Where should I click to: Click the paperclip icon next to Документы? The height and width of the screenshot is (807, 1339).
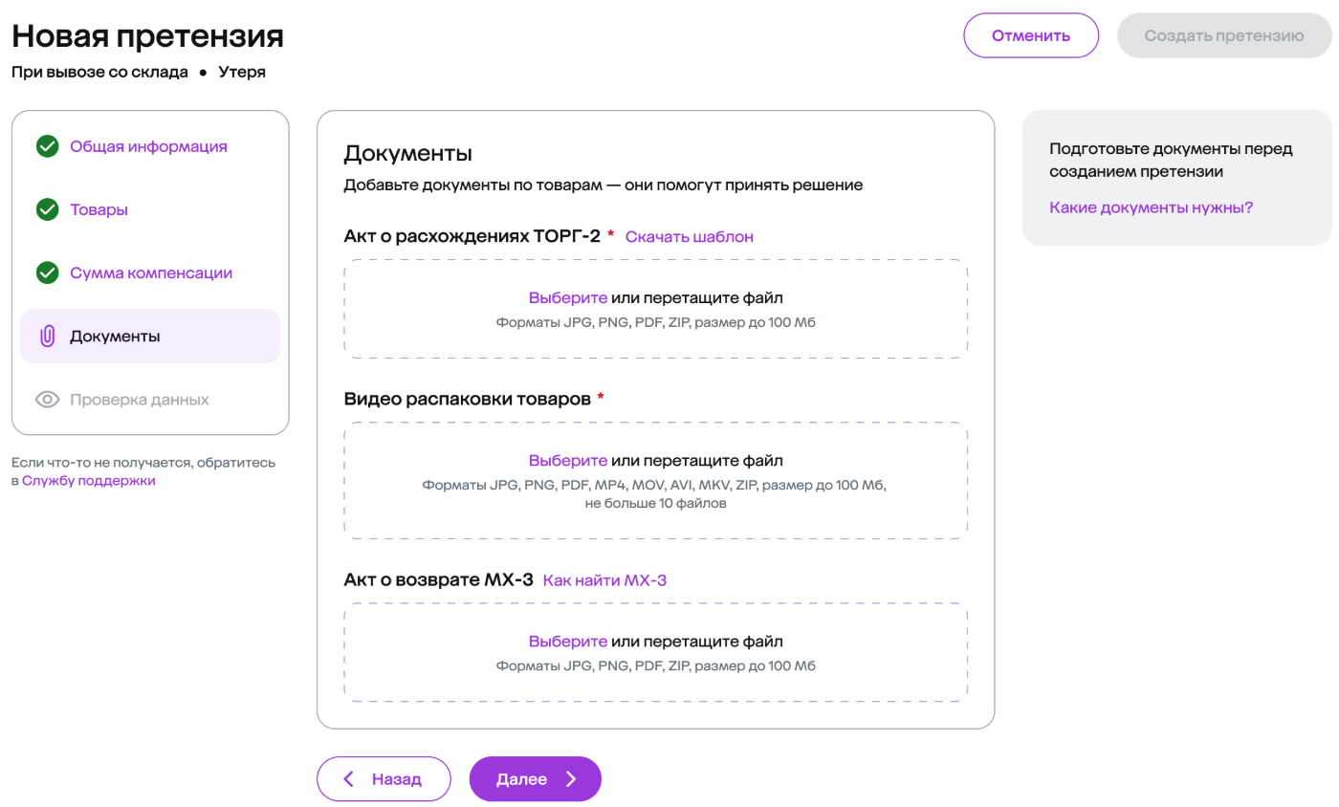coord(47,337)
